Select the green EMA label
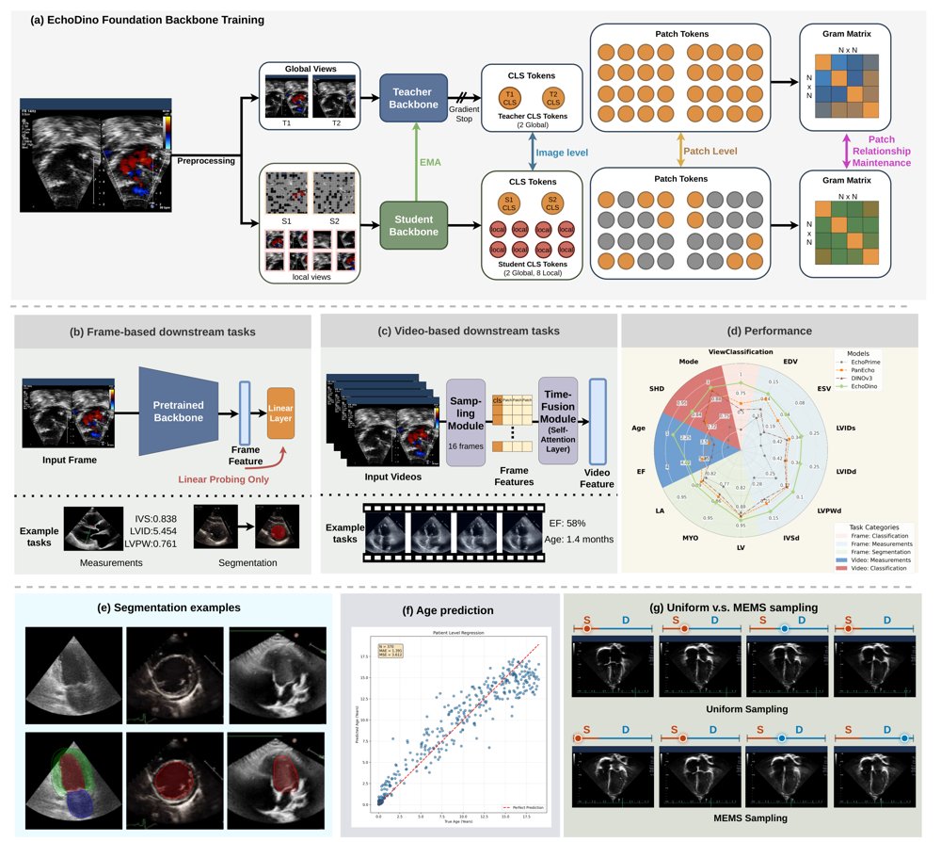This screenshot has height=842, width=941. (430, 162)
